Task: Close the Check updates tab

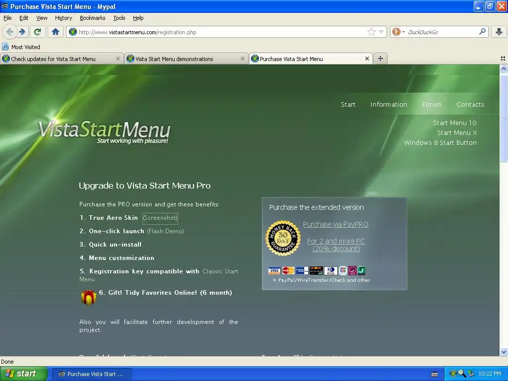Action: point(118,59)
